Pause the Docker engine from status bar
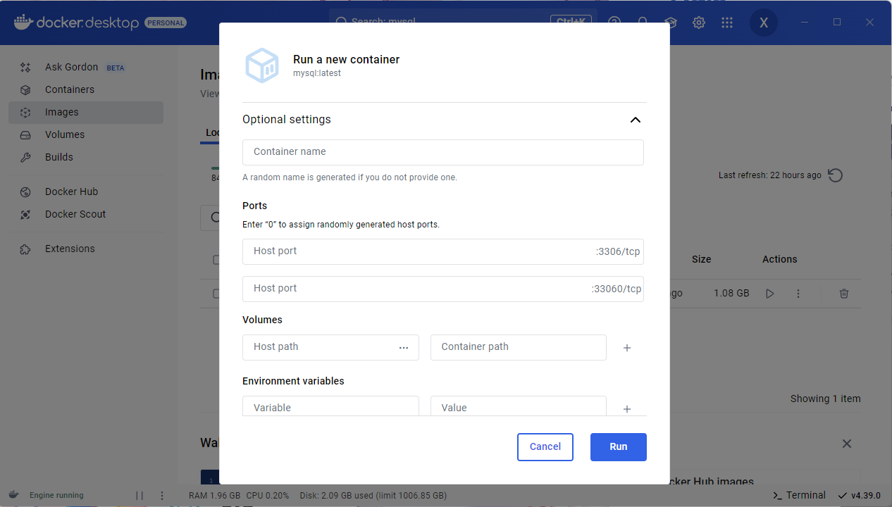This screenshot has width=892, height=507. click(x=140, y=495)
